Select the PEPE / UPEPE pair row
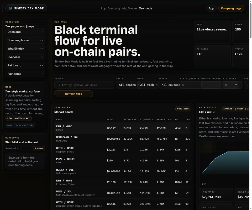The image size is (252, 210). [122, 161]
